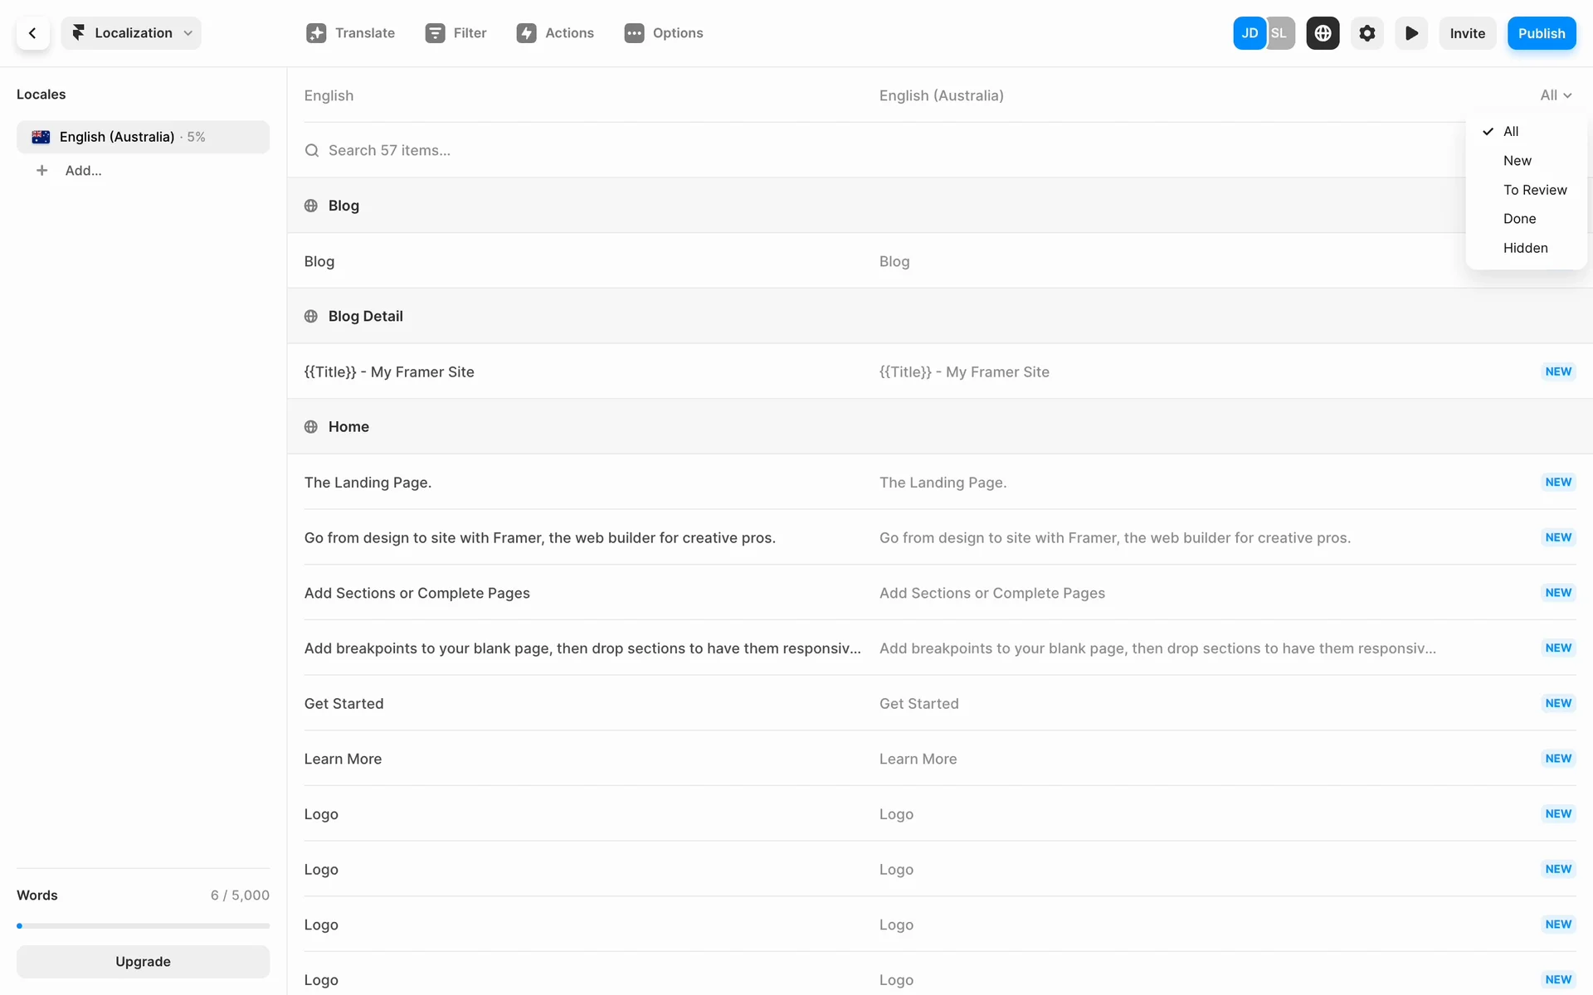Click the back arrow button

point(32,33)
